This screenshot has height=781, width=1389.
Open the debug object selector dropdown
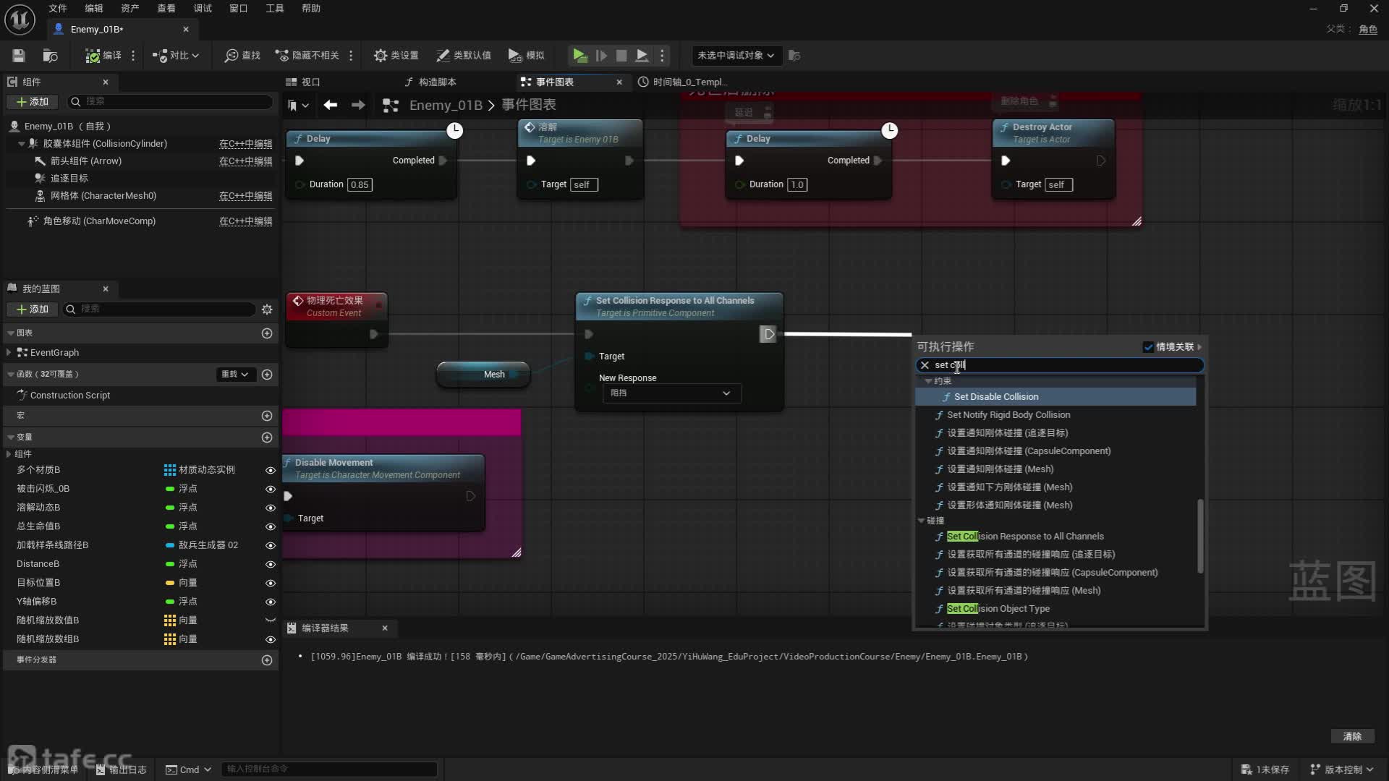[736, 56]
